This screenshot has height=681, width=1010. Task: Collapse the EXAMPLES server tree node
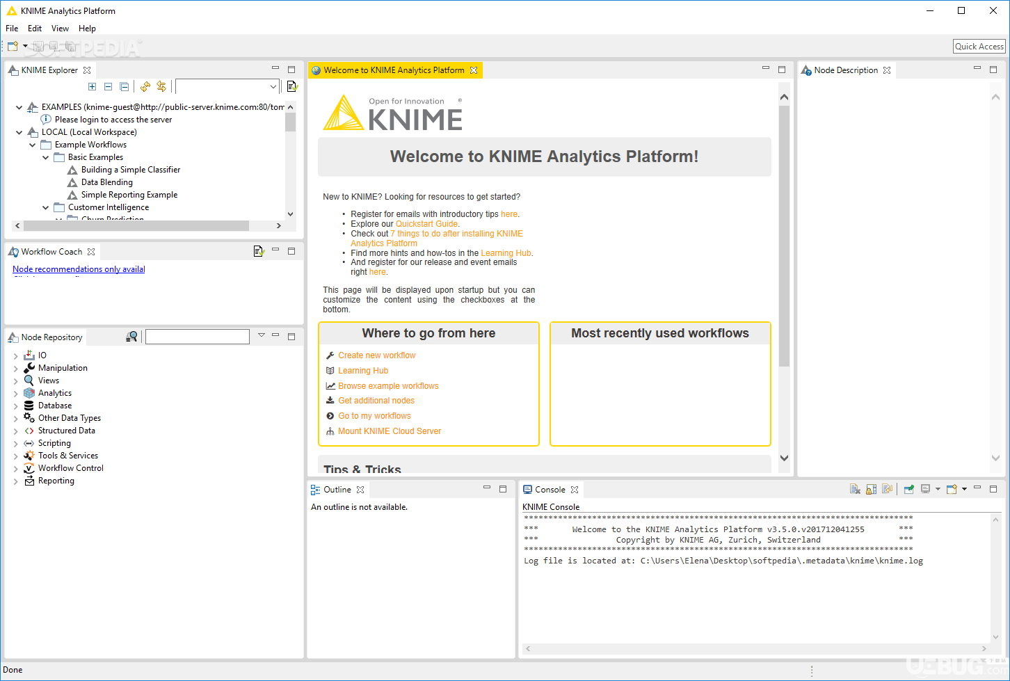tap(19, 107)
